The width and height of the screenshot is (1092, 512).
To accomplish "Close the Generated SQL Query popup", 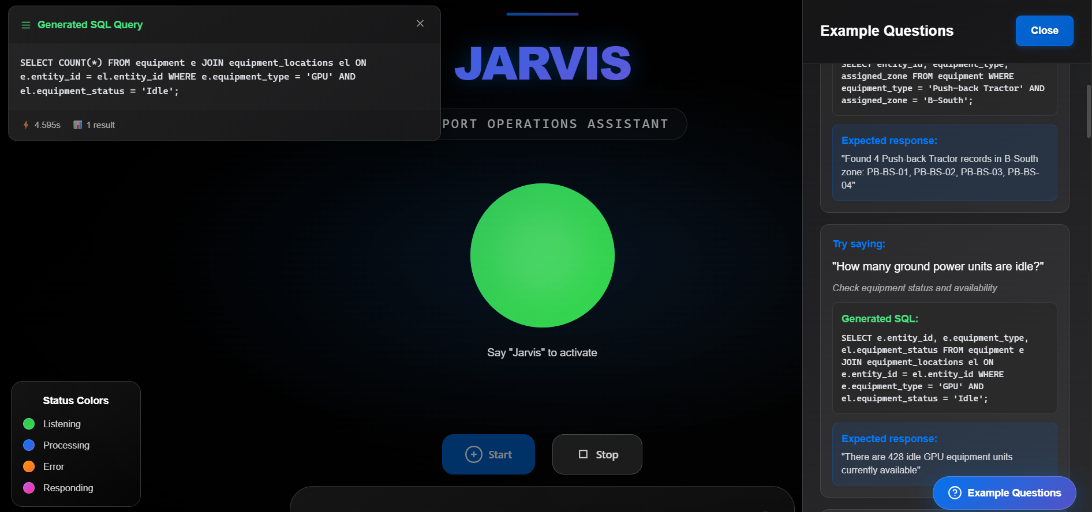I will [x=420, y=24].
